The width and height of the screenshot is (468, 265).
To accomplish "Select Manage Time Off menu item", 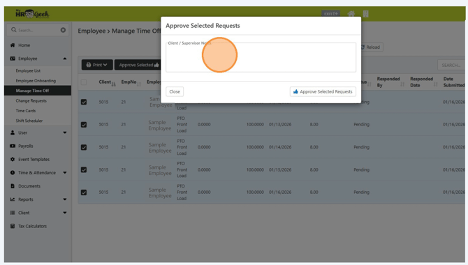I will [38, 91].
